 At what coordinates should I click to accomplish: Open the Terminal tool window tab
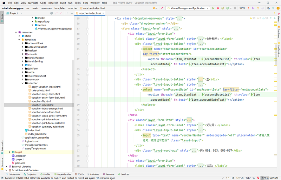coord(109,174)
